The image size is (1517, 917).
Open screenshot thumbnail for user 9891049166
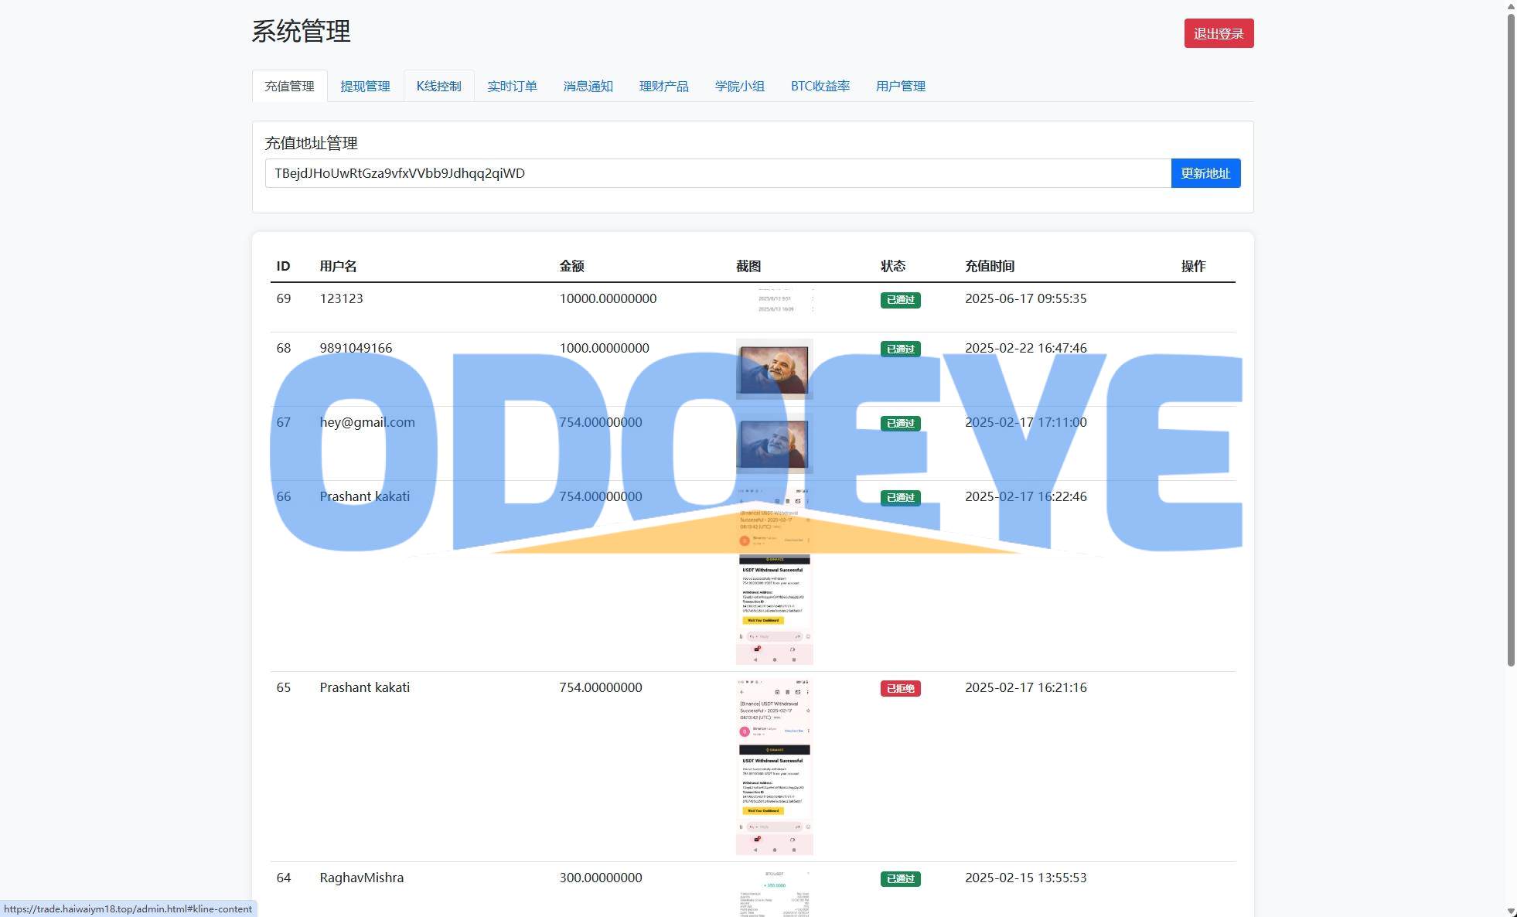coord(774,369)
